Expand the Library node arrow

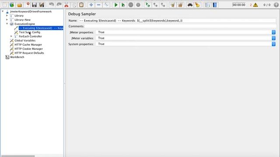[x=7, y=16]
